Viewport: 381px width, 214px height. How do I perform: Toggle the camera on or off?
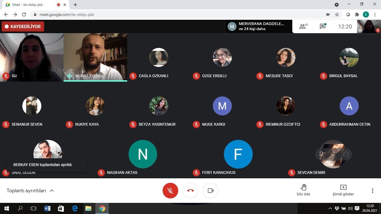tap(211, 191)
